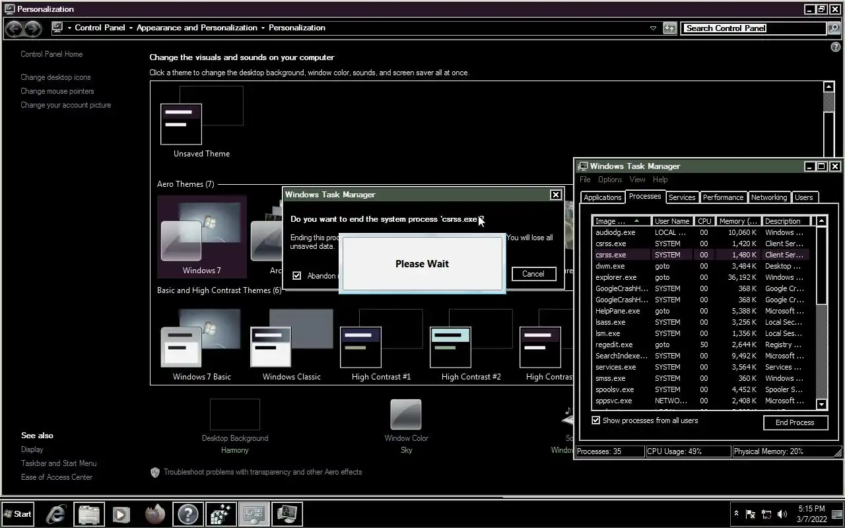This screenshot has height=528, width=845.
Task: Open Task Manager Help menu
Action: 660,180
